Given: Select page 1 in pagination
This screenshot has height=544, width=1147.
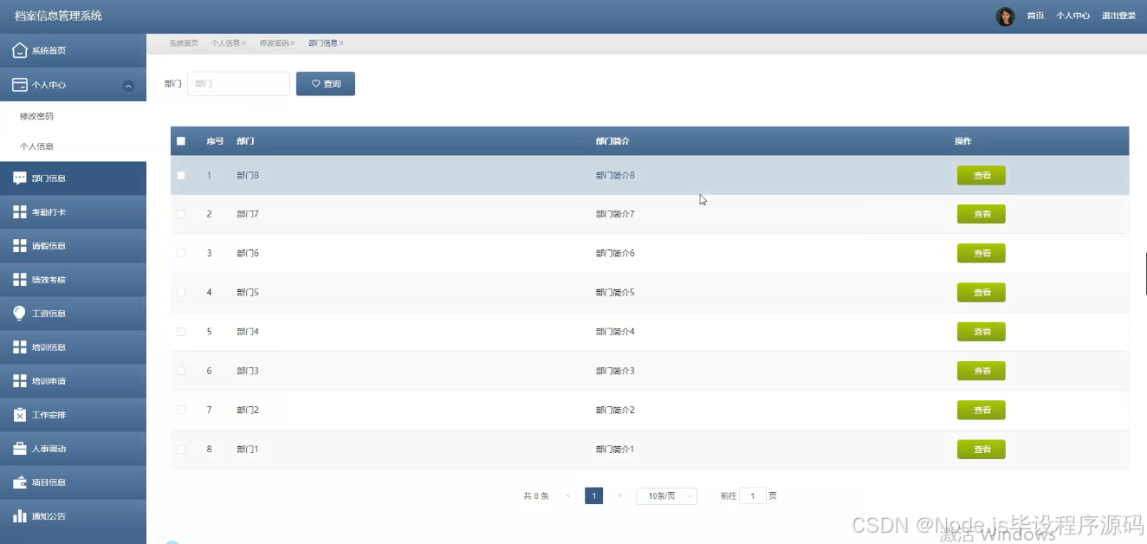Looking at the screenshot, I should (x=593, y=496).
